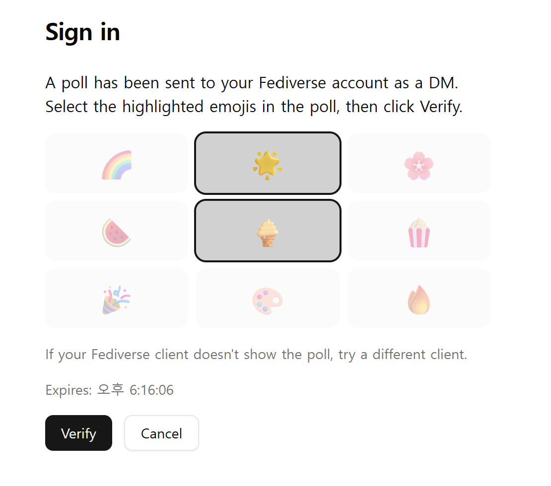Click the 'Expires:' label text

[69, 390]
